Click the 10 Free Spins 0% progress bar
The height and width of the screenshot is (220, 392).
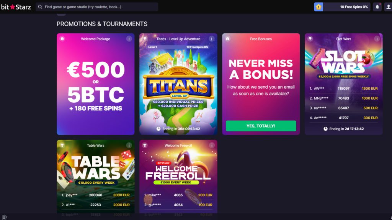tap(346, 7)
